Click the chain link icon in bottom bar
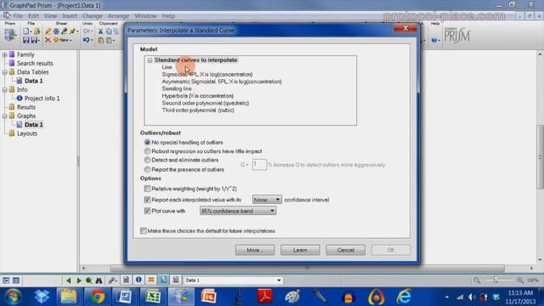 coord(112,280)
